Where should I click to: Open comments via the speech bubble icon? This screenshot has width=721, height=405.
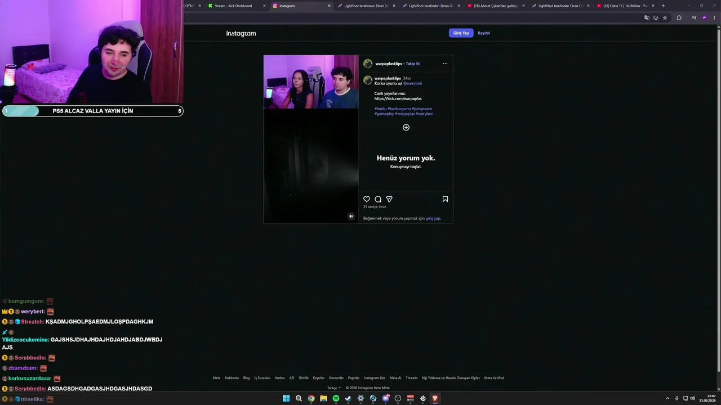[x=378, y=199]
